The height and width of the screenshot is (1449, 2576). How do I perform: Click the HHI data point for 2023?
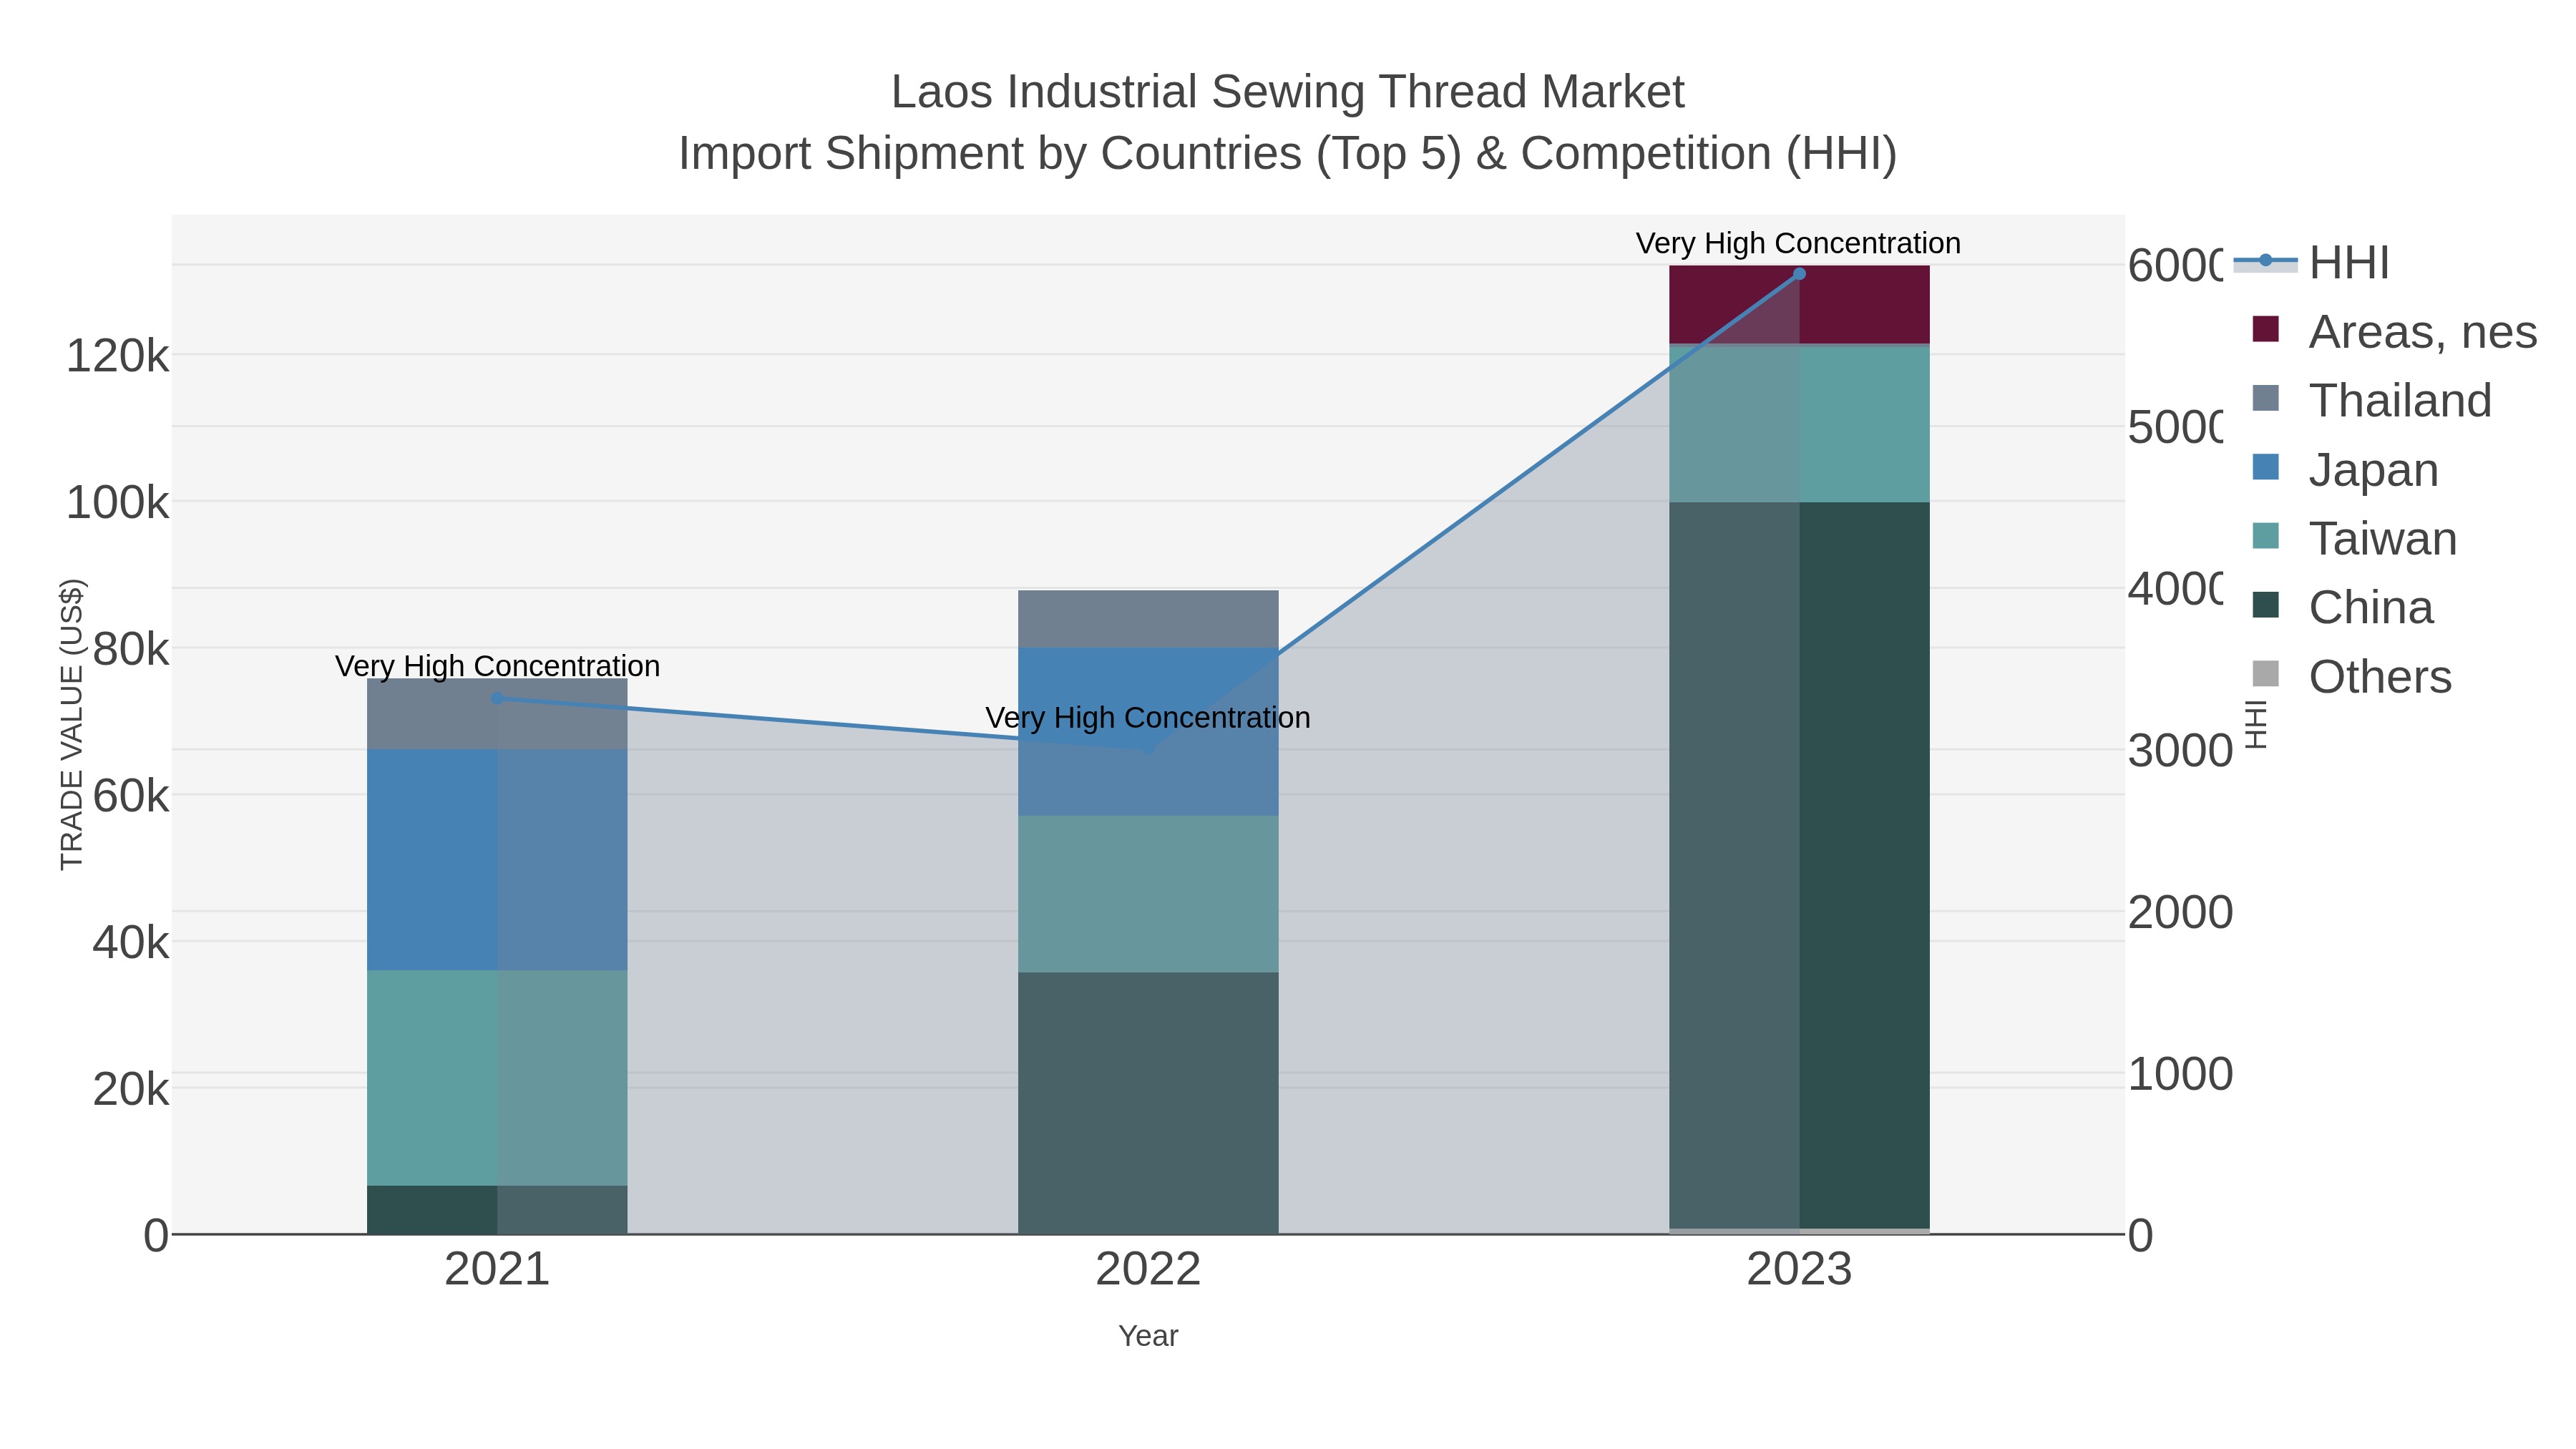point(1799,274)
